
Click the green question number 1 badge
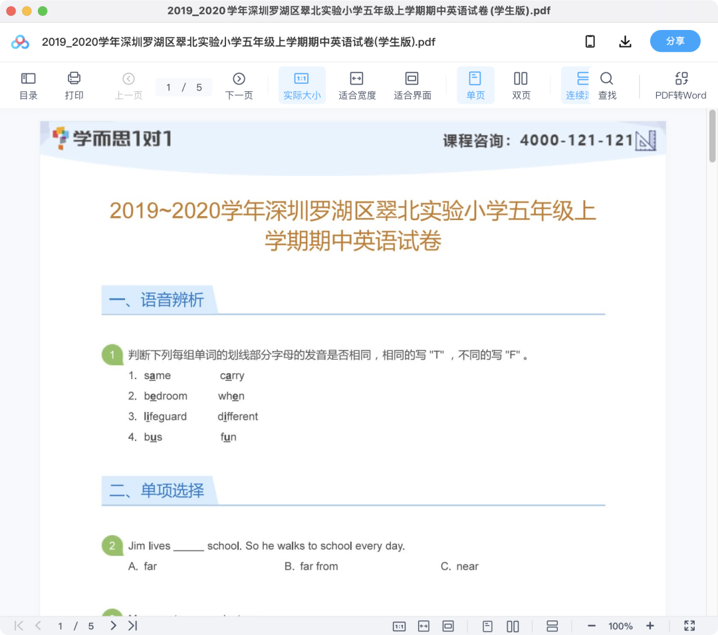[112, 355]
